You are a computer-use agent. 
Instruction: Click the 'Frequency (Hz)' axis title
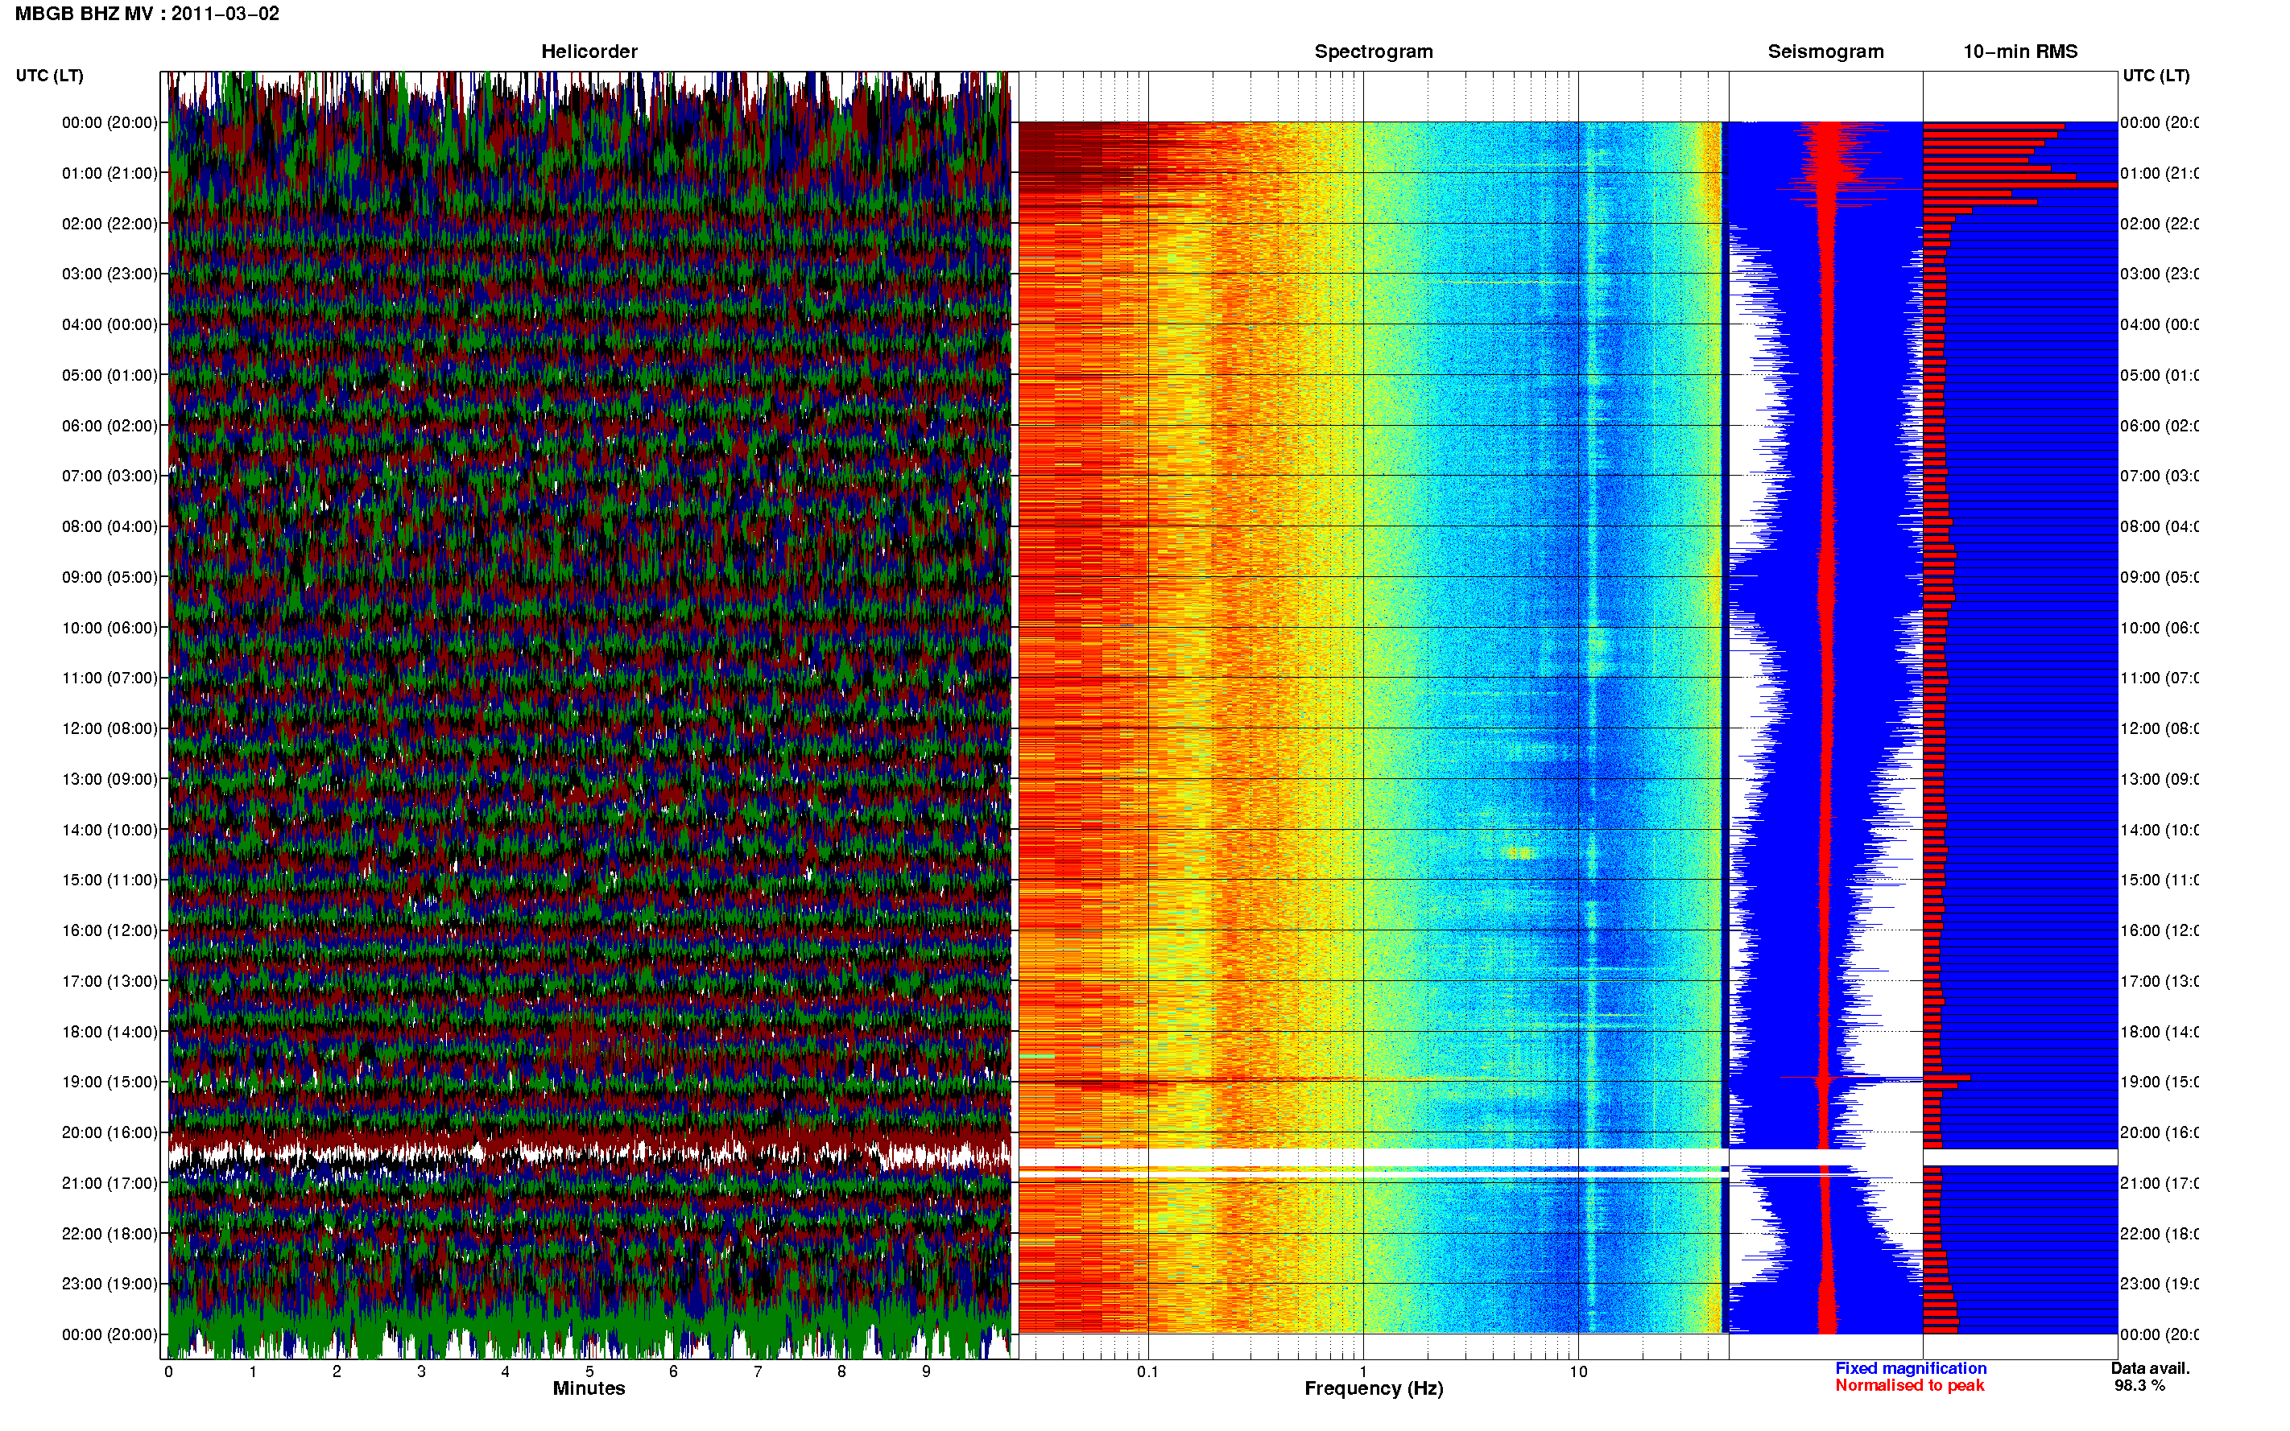pyautogui.click(x=1374, y=1388)
